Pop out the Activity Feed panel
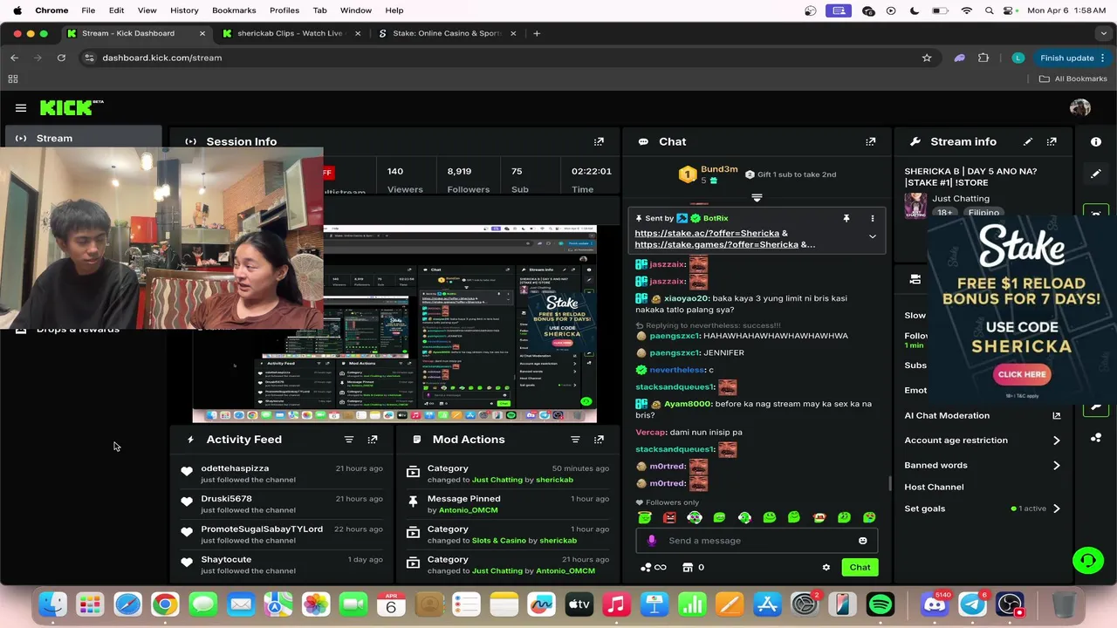Screen dimensions: 1117x628 (x=373, y=440)
